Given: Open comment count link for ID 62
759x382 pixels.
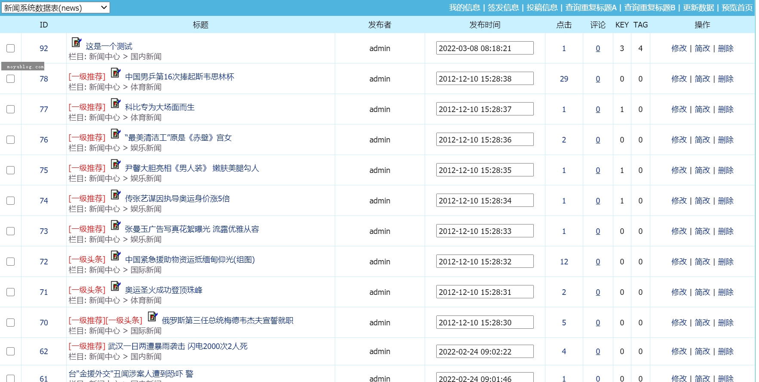Looking at the screenshot, I should click(x=598, y=352).
